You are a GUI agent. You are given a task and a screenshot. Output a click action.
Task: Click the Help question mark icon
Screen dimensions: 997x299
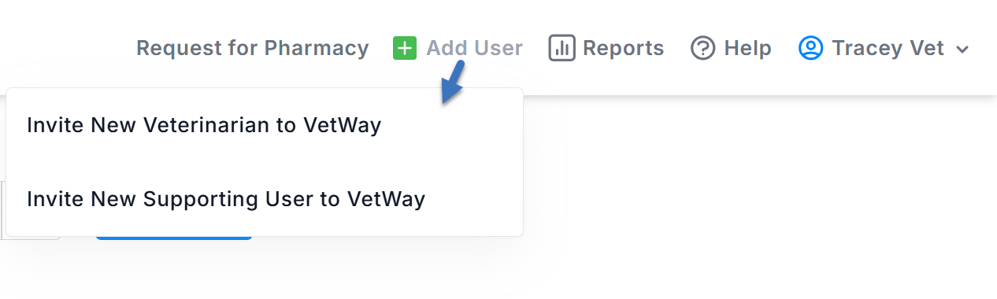[702, 48]
